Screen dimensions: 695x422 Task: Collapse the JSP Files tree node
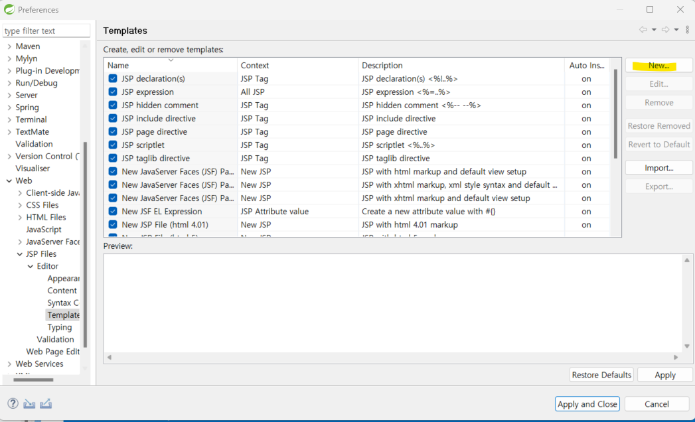[x=20, y=254]
